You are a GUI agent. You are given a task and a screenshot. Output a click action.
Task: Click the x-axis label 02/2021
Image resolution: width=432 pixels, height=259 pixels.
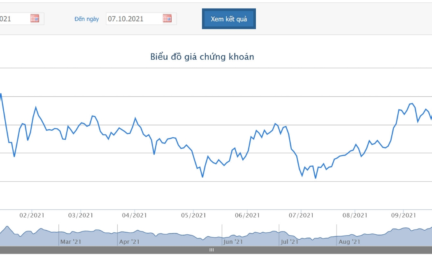click(x=32, y=215)
